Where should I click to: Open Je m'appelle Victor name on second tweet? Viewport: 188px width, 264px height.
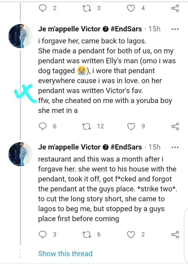69,147
